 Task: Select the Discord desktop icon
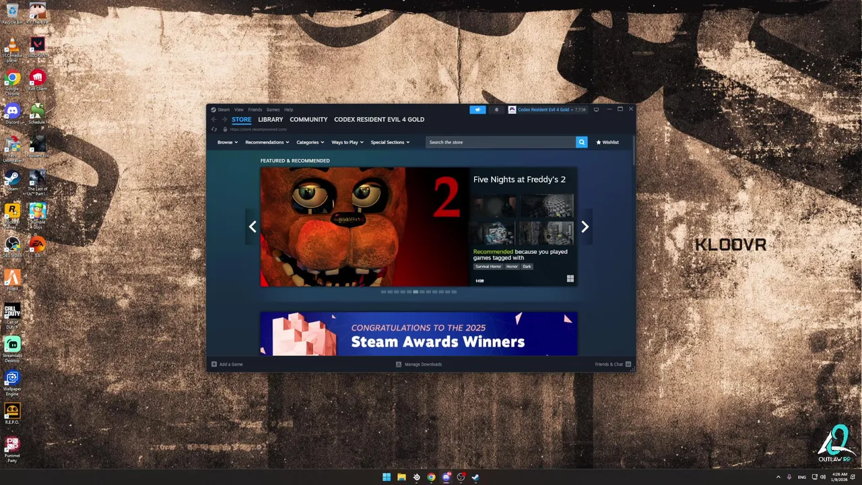tap(12, 113)
